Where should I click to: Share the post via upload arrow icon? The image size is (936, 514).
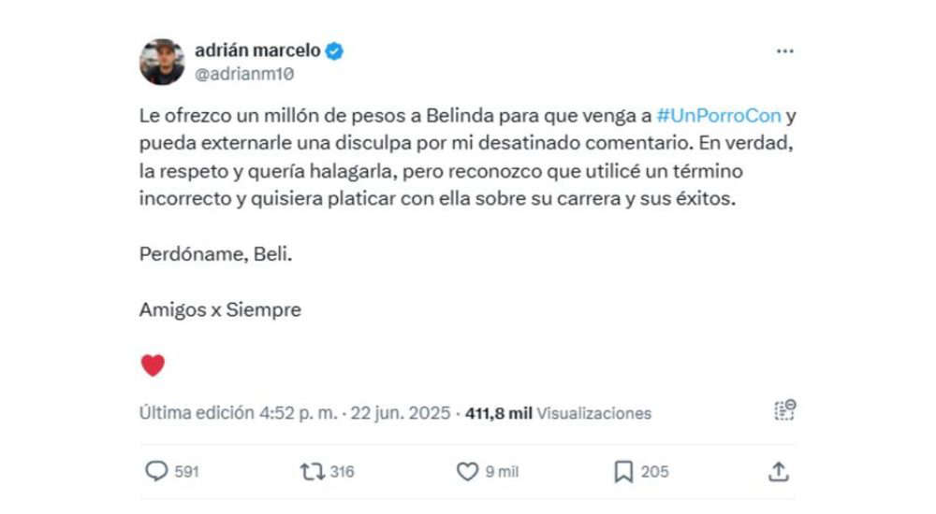779,471
